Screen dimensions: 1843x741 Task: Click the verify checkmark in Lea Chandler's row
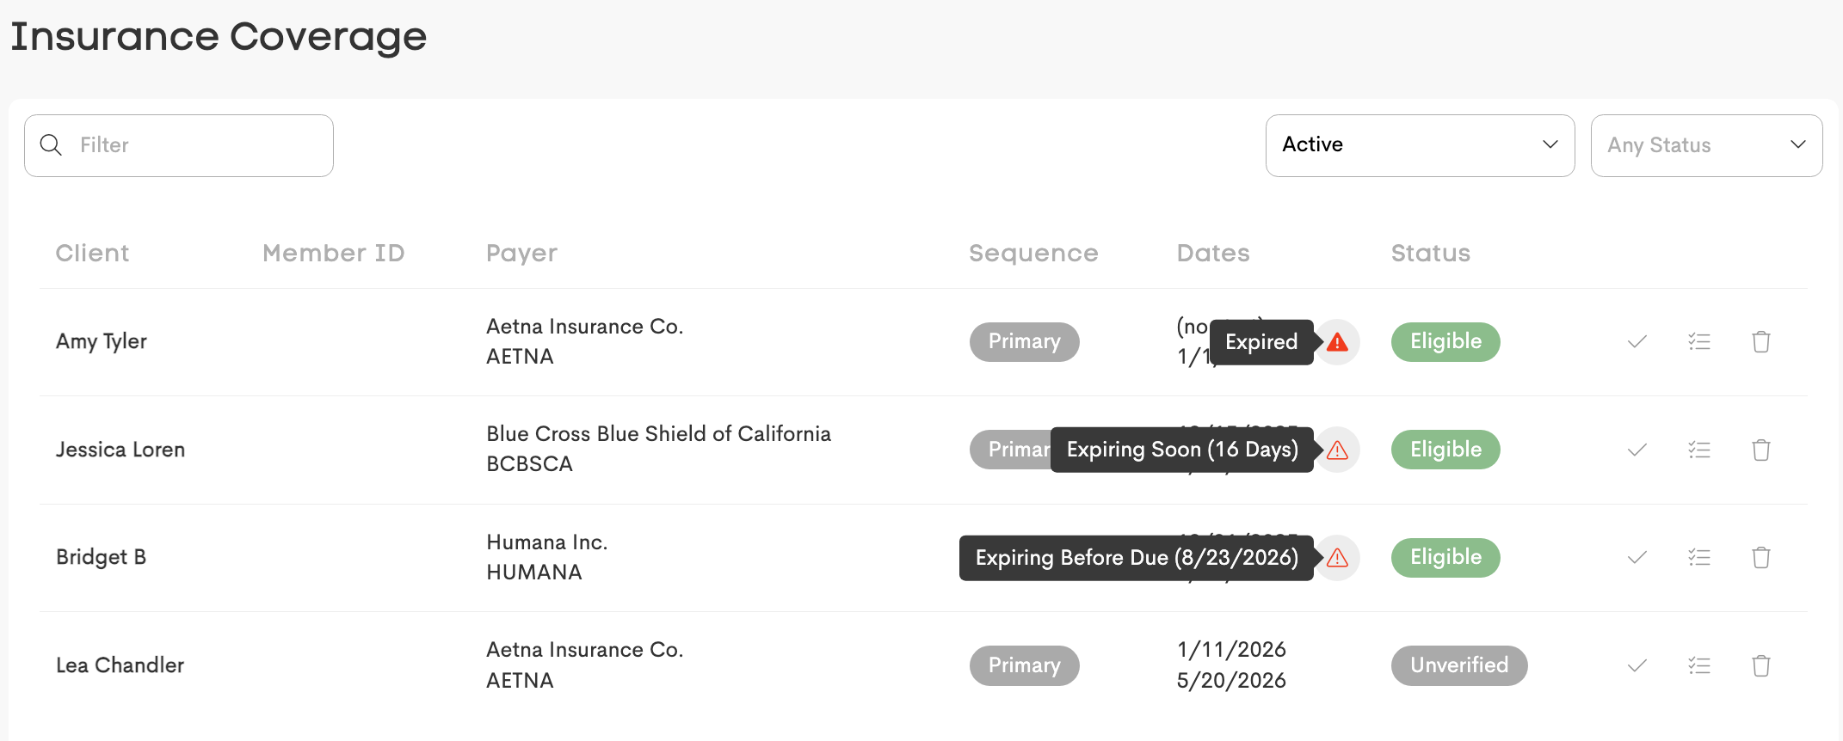pyautogui.click(x=1637, y=665)
